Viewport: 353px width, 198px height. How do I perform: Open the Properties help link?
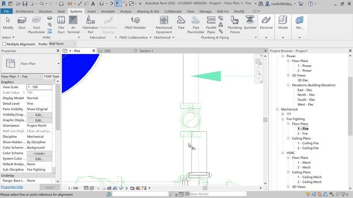click(x=12, y=187)
